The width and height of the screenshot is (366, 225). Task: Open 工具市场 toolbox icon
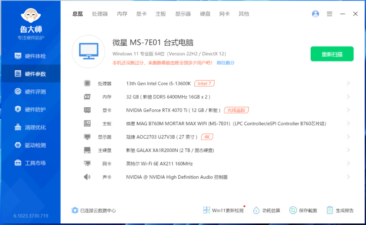point(18,163)
